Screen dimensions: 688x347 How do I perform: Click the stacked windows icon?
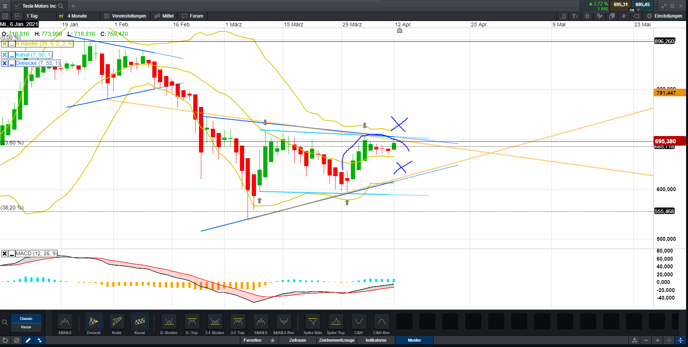coord(612,16)
